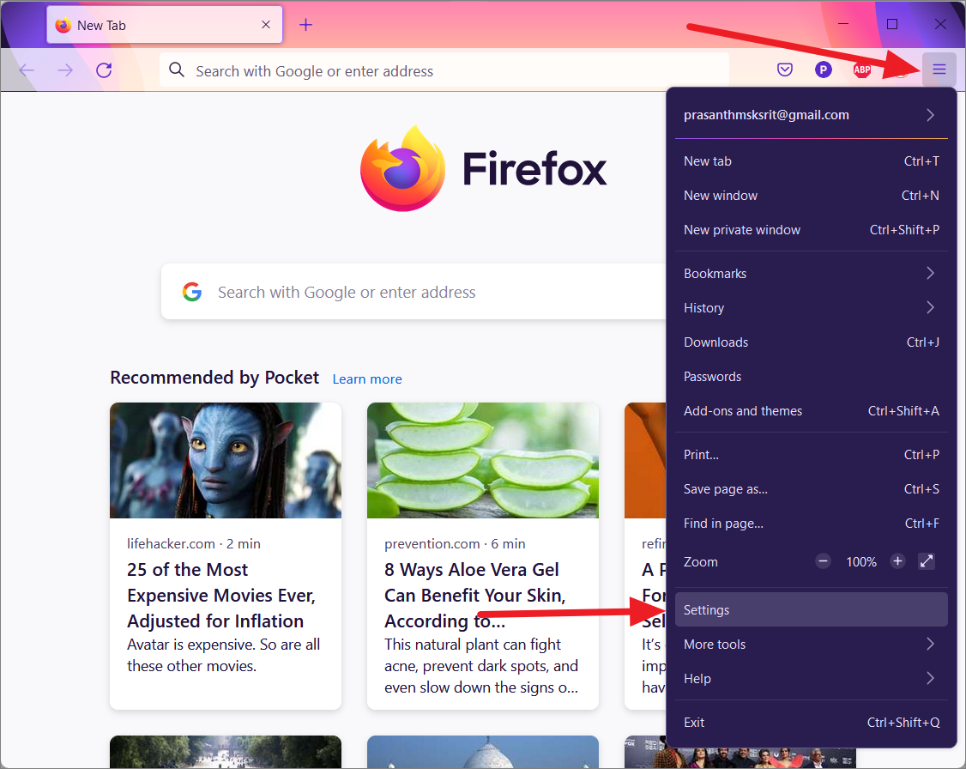Select the New Tab browser tab

click(165, 25)
